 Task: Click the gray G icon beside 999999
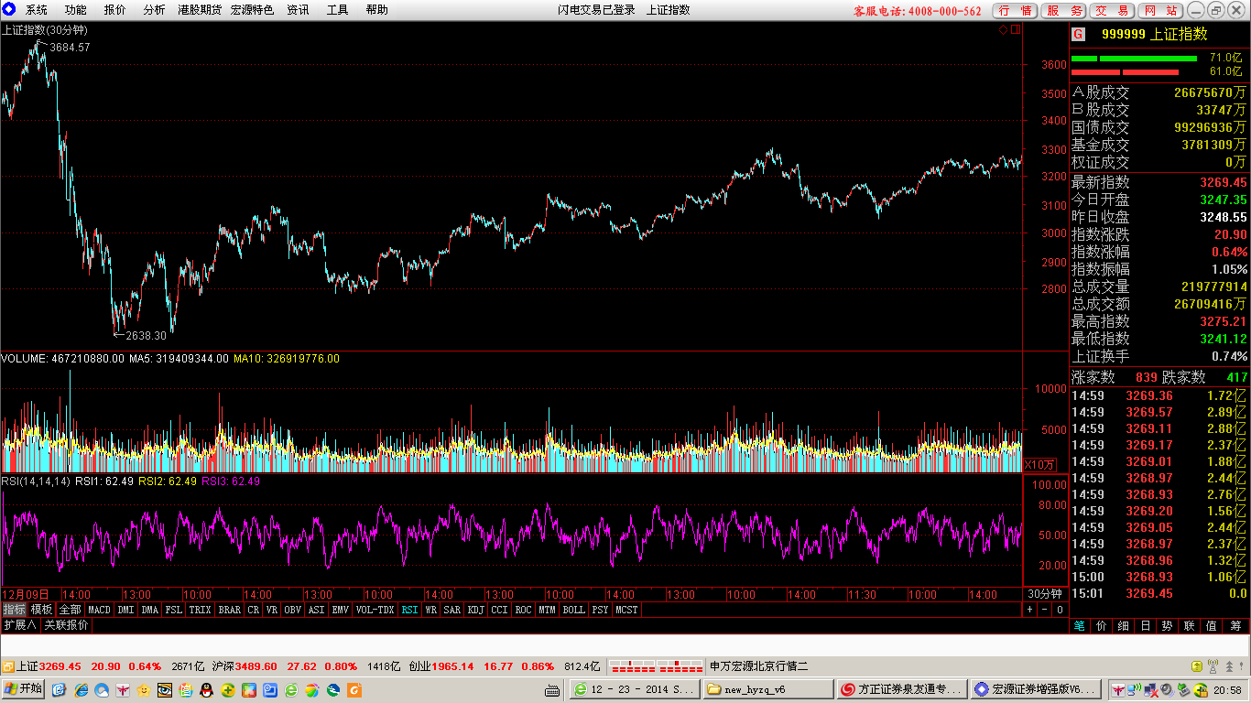point(1078,34)
